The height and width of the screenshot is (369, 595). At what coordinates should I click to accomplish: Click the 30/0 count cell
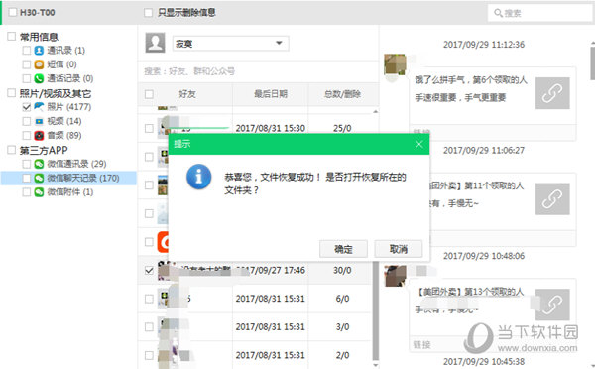tap(342, 270)
